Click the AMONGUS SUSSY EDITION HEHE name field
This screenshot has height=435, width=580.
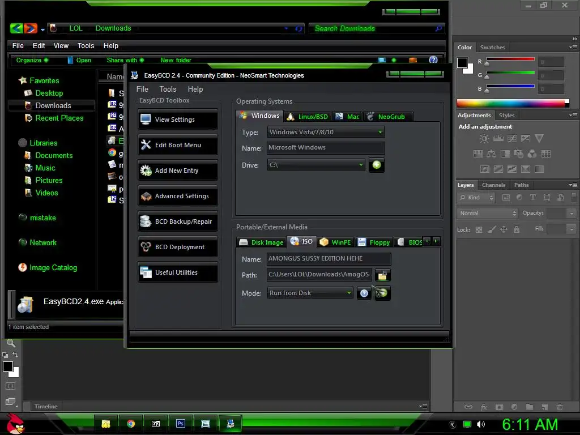(x=329, y=258)
